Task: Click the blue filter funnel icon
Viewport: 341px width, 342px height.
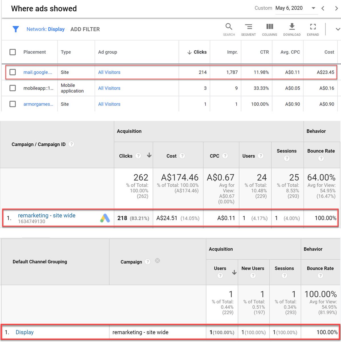Action: (x=16, y=29)
